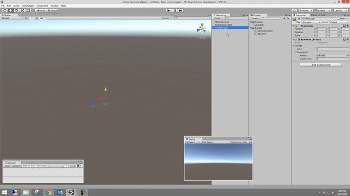The height and width of the screenshot is (196, 350).
Task: Open the Tag dropdown in Inspector
Action: [311, 22]
